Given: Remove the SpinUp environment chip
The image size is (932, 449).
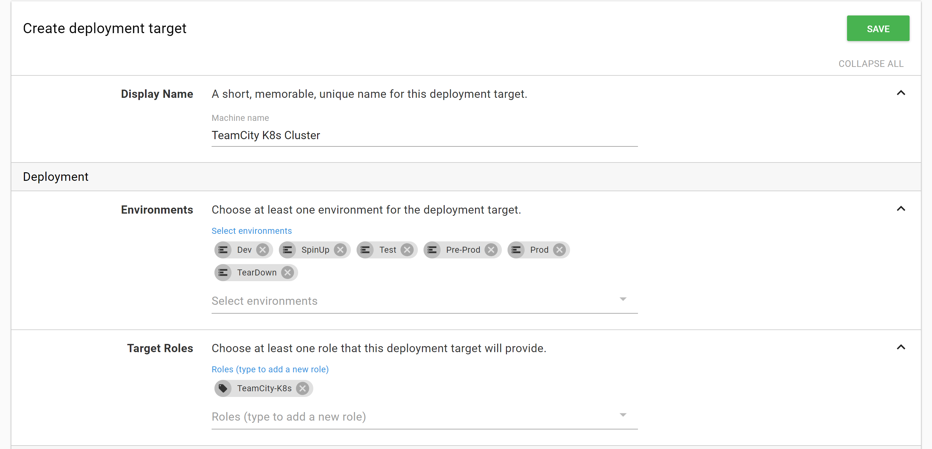Looking at the screenshot, I should [340, 250].
